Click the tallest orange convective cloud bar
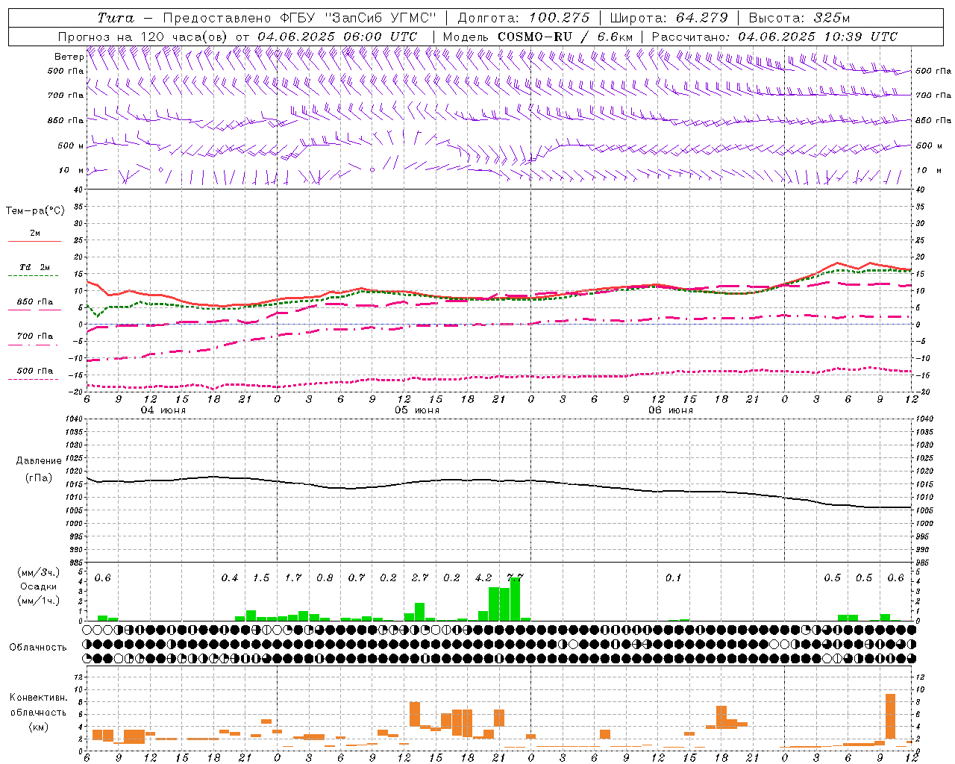Image resolution: width=955 pixels, height=764 pixels. pyautogui.click(x=890, y=717)
